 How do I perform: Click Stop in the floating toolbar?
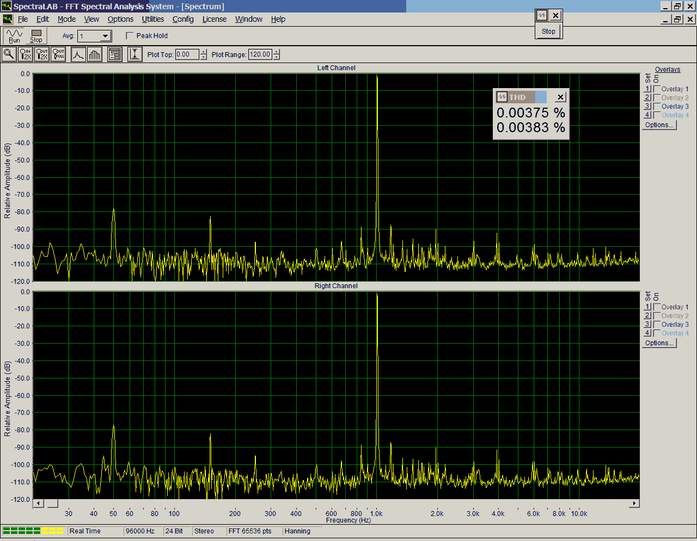click(x=548, y=32)
